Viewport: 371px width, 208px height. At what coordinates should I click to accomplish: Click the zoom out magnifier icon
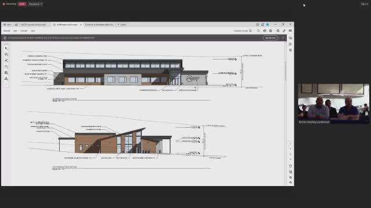[290, 183]
